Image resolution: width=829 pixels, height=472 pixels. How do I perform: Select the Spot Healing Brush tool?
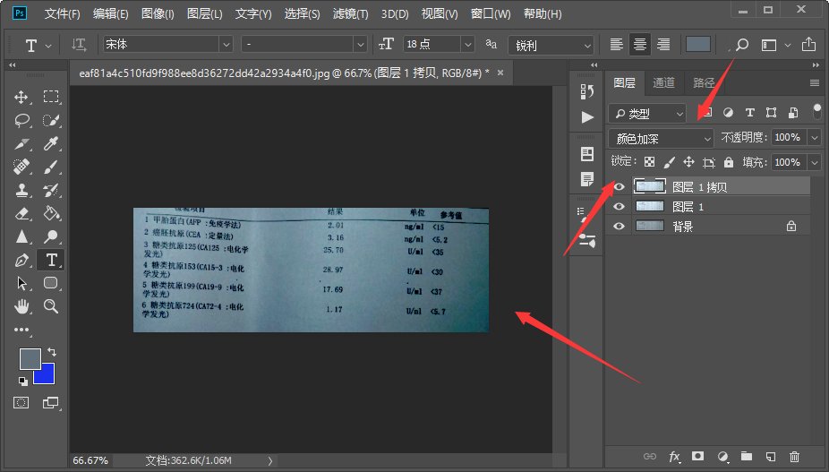pyautogui.click(x=21, y=167)
